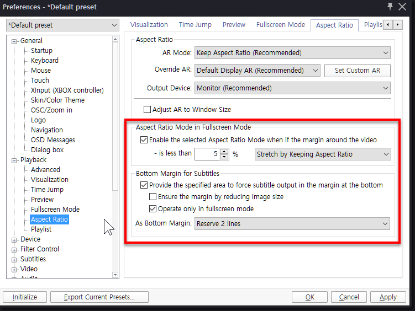Expand the Subtitles tree node
Image resolution: width=415 pixels, height=311 pixels.
point(14,260)
